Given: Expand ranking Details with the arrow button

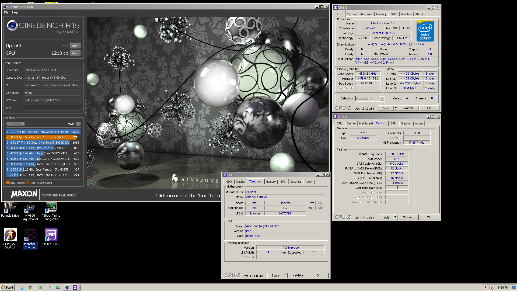Looking at the screenshot, I should [78, 124].
